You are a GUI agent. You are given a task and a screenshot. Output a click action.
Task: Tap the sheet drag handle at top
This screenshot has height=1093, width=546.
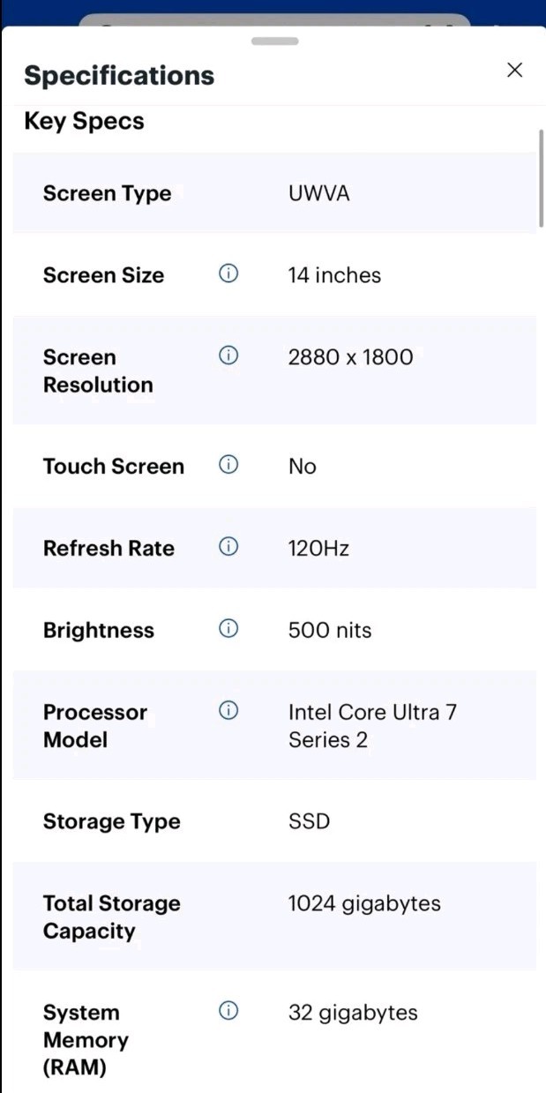pos(274,41)
